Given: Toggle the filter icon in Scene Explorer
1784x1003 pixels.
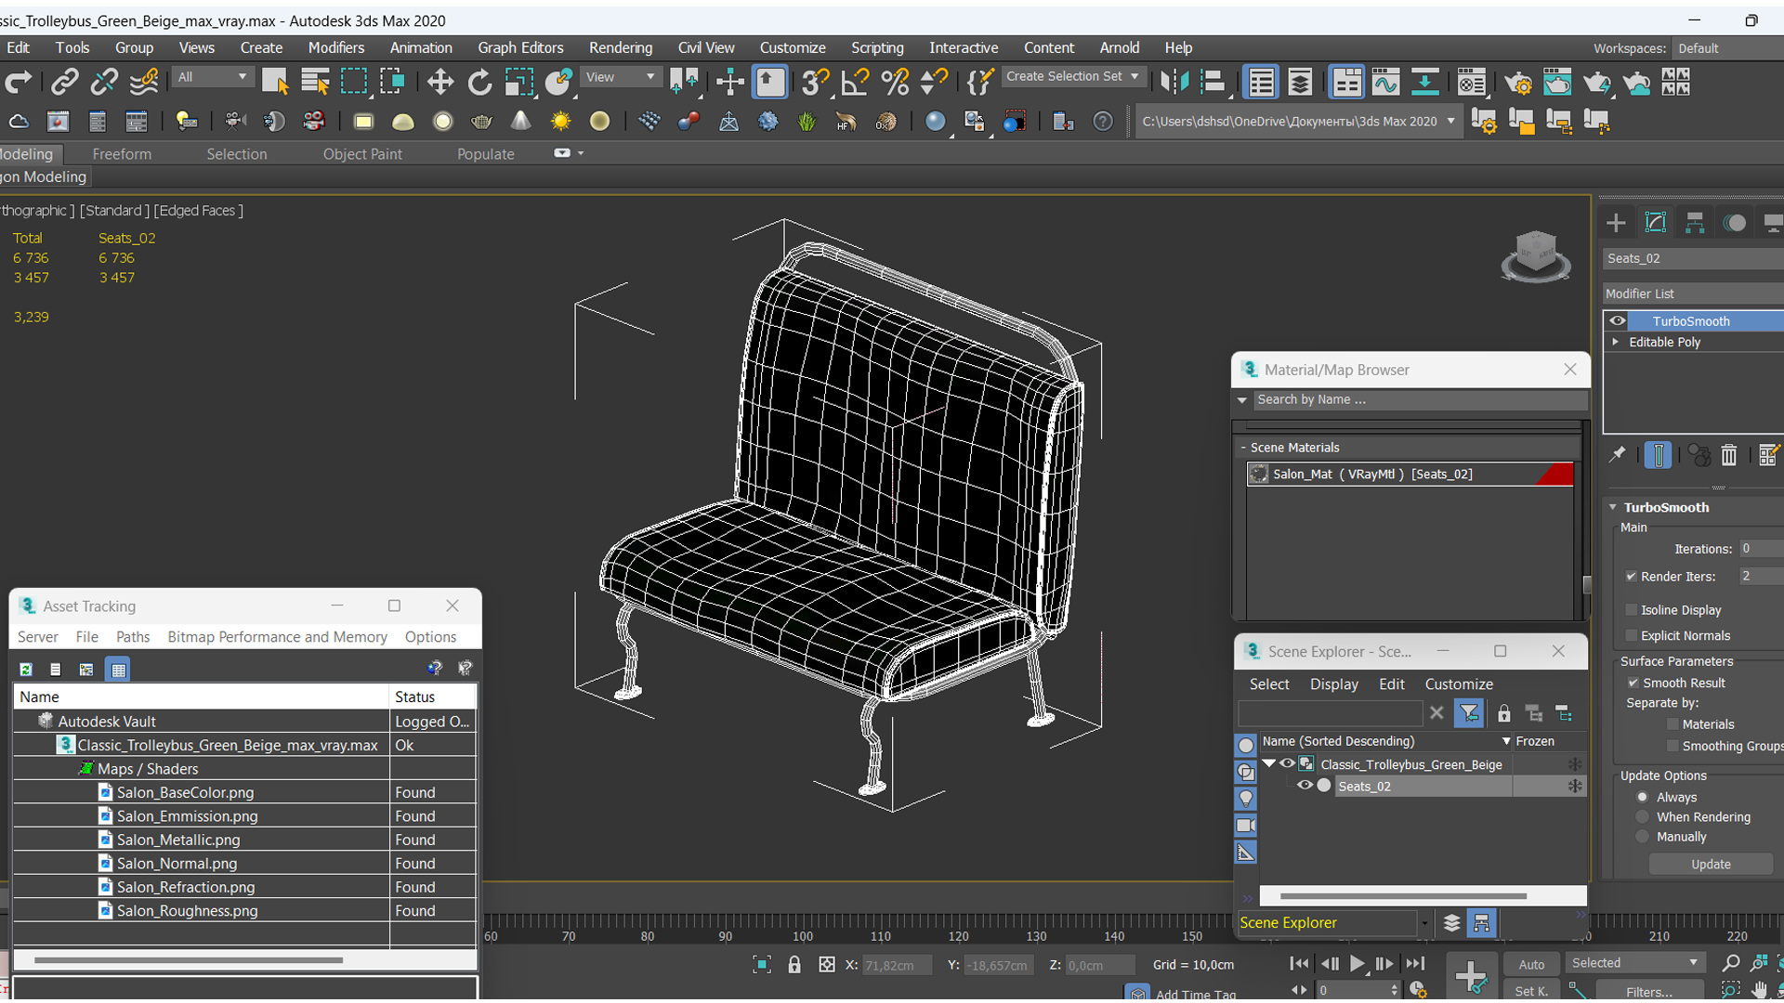Looking at the screenshot, I should coord(1469,713).
